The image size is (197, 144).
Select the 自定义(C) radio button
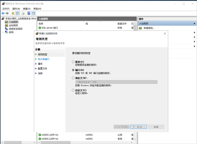(73, 90)
